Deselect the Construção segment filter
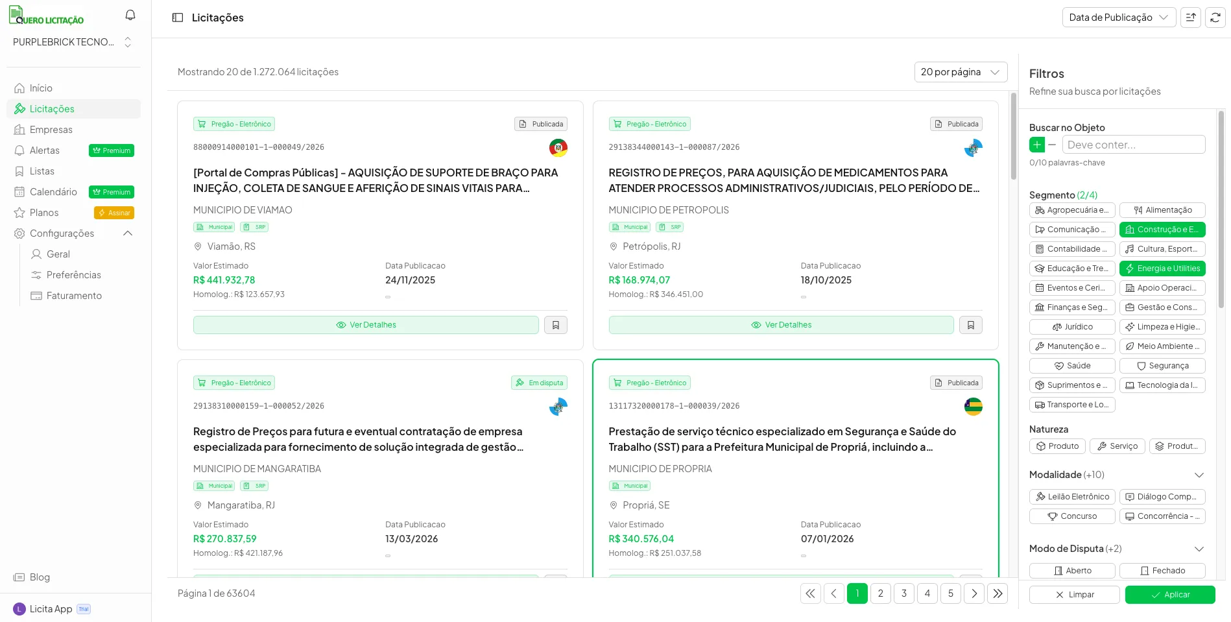 click(x=1162, y=230)
